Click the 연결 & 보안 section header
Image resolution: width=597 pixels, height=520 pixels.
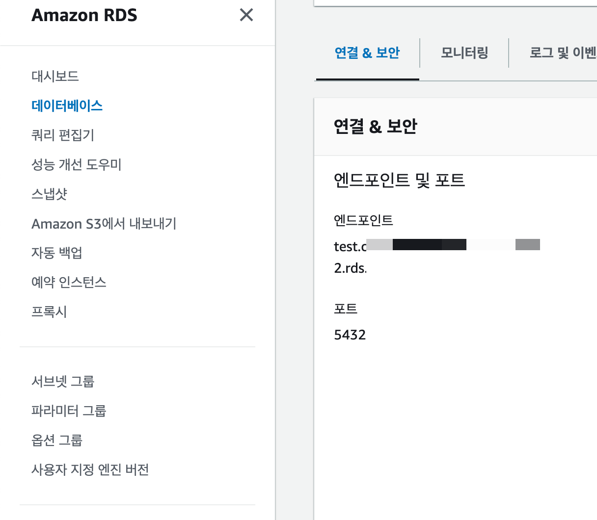[376, 126]
